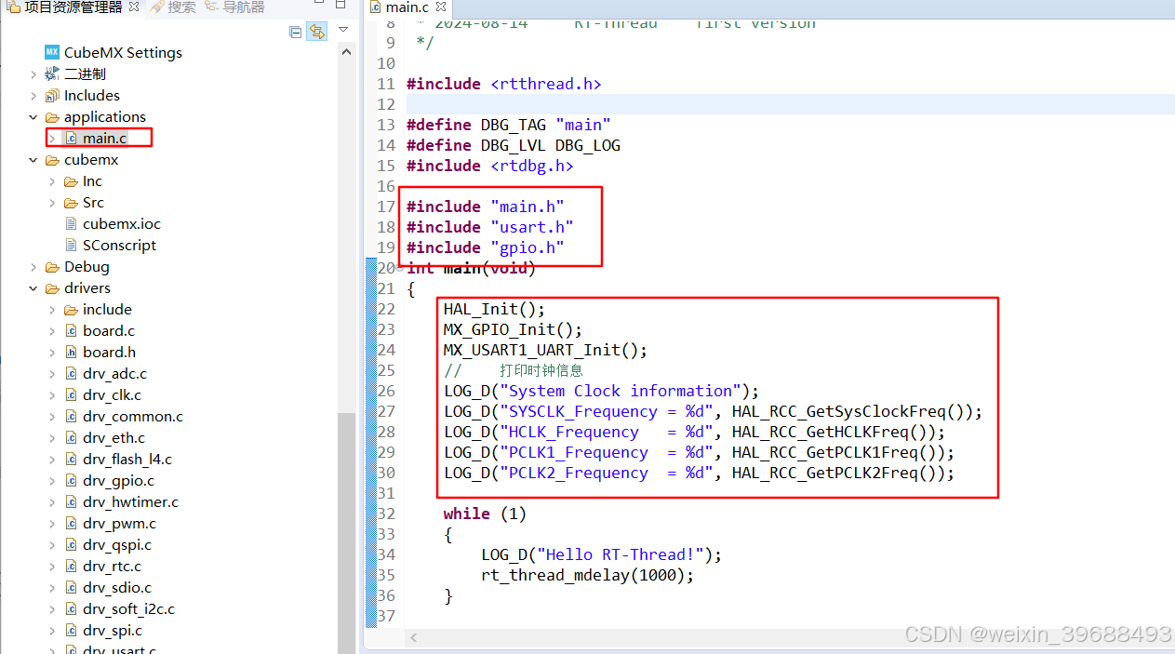
Task: Click the board.h header file icon
Action: [71, 352]
